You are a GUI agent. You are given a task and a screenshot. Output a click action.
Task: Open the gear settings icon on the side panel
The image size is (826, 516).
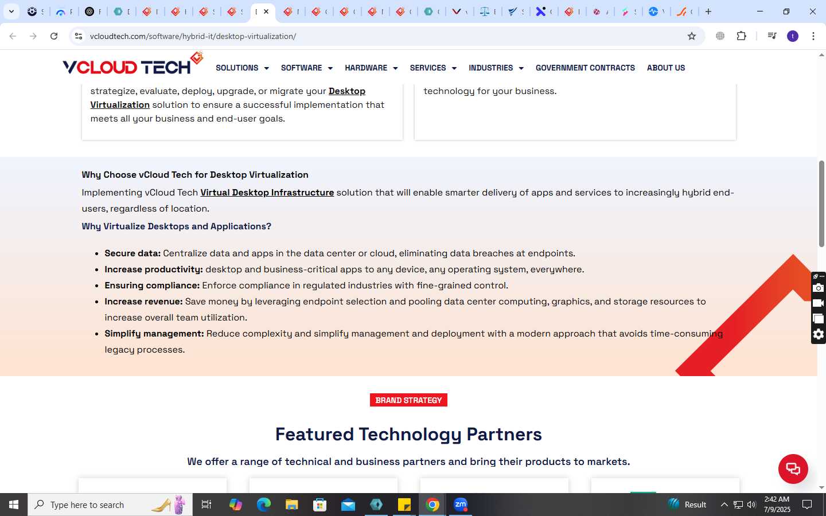tap(819, 334)
